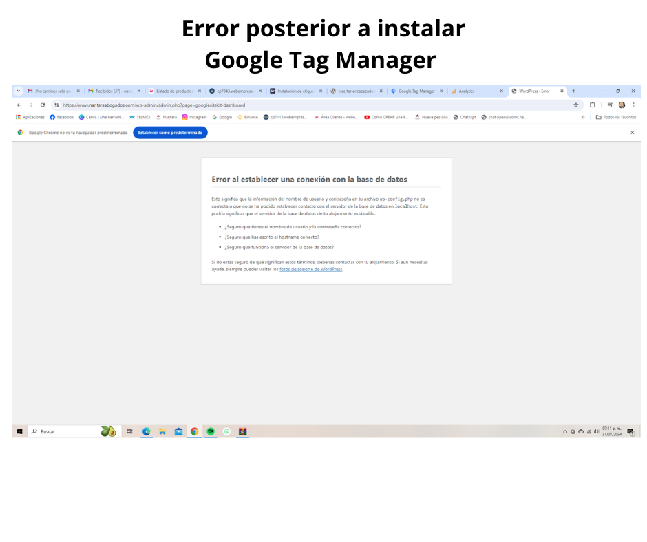Close the Analytics tab
647x542 pixels.
pos(501,91)
